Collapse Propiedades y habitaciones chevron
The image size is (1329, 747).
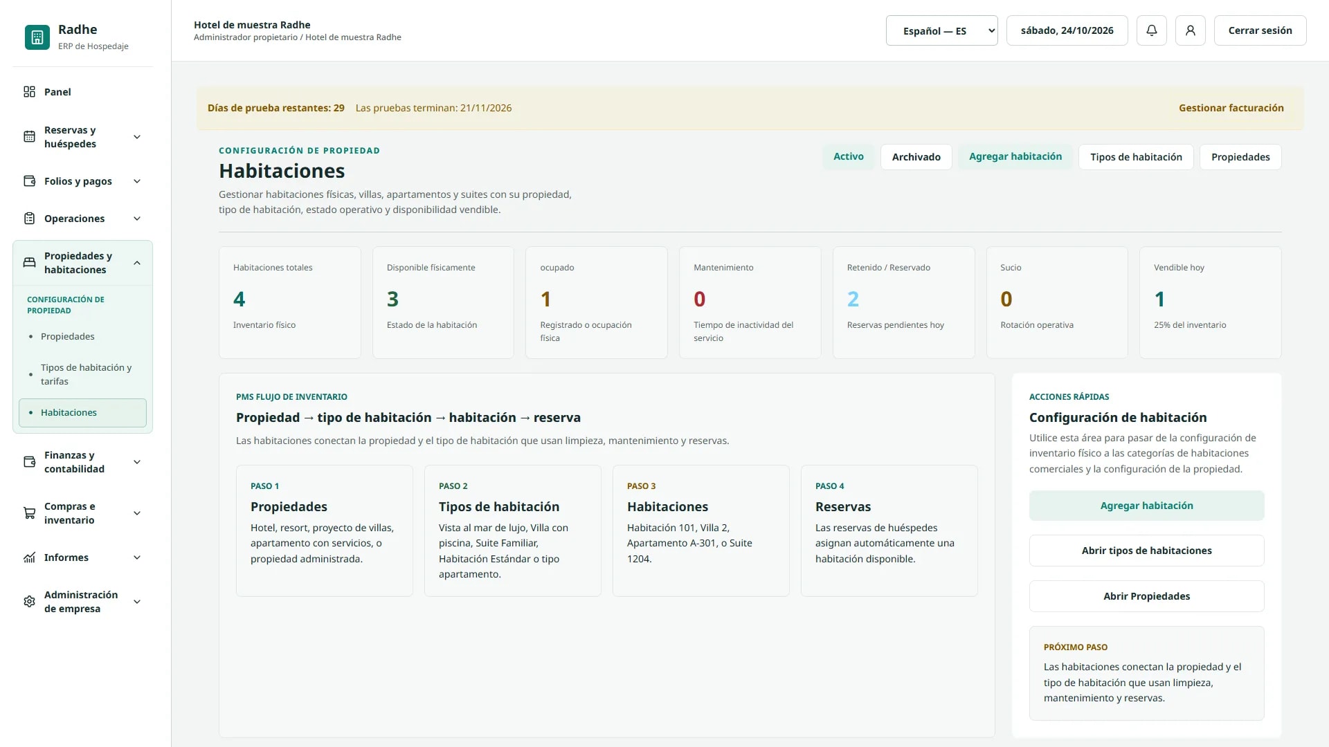pos(137,263)
